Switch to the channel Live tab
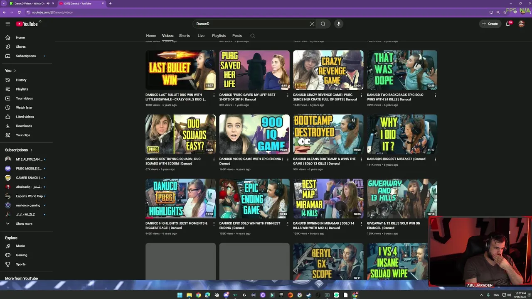The width and height of the screenshot is (532, 299). click(x=201, y=36)
